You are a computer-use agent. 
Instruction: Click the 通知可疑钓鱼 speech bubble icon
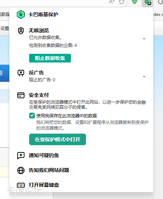(21, 156)
